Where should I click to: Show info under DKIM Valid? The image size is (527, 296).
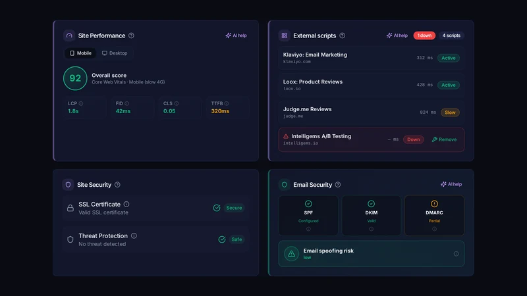click(371, 229)
